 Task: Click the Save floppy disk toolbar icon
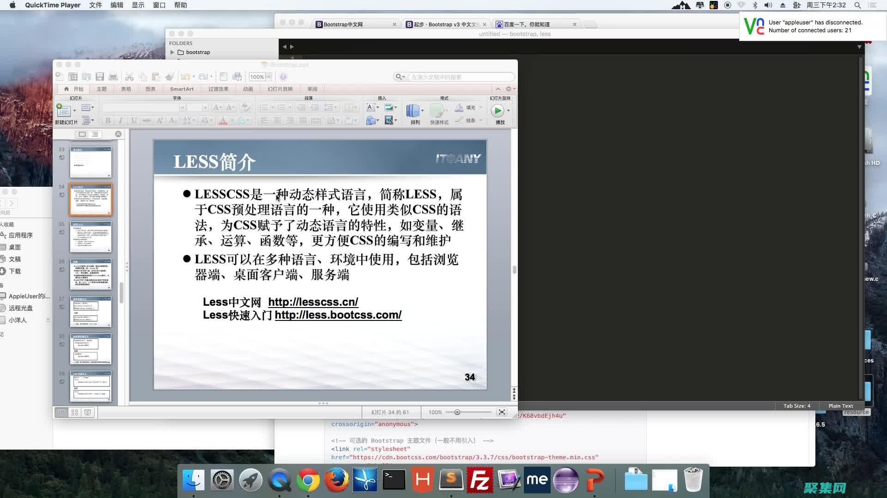click(x=99, y=77)
